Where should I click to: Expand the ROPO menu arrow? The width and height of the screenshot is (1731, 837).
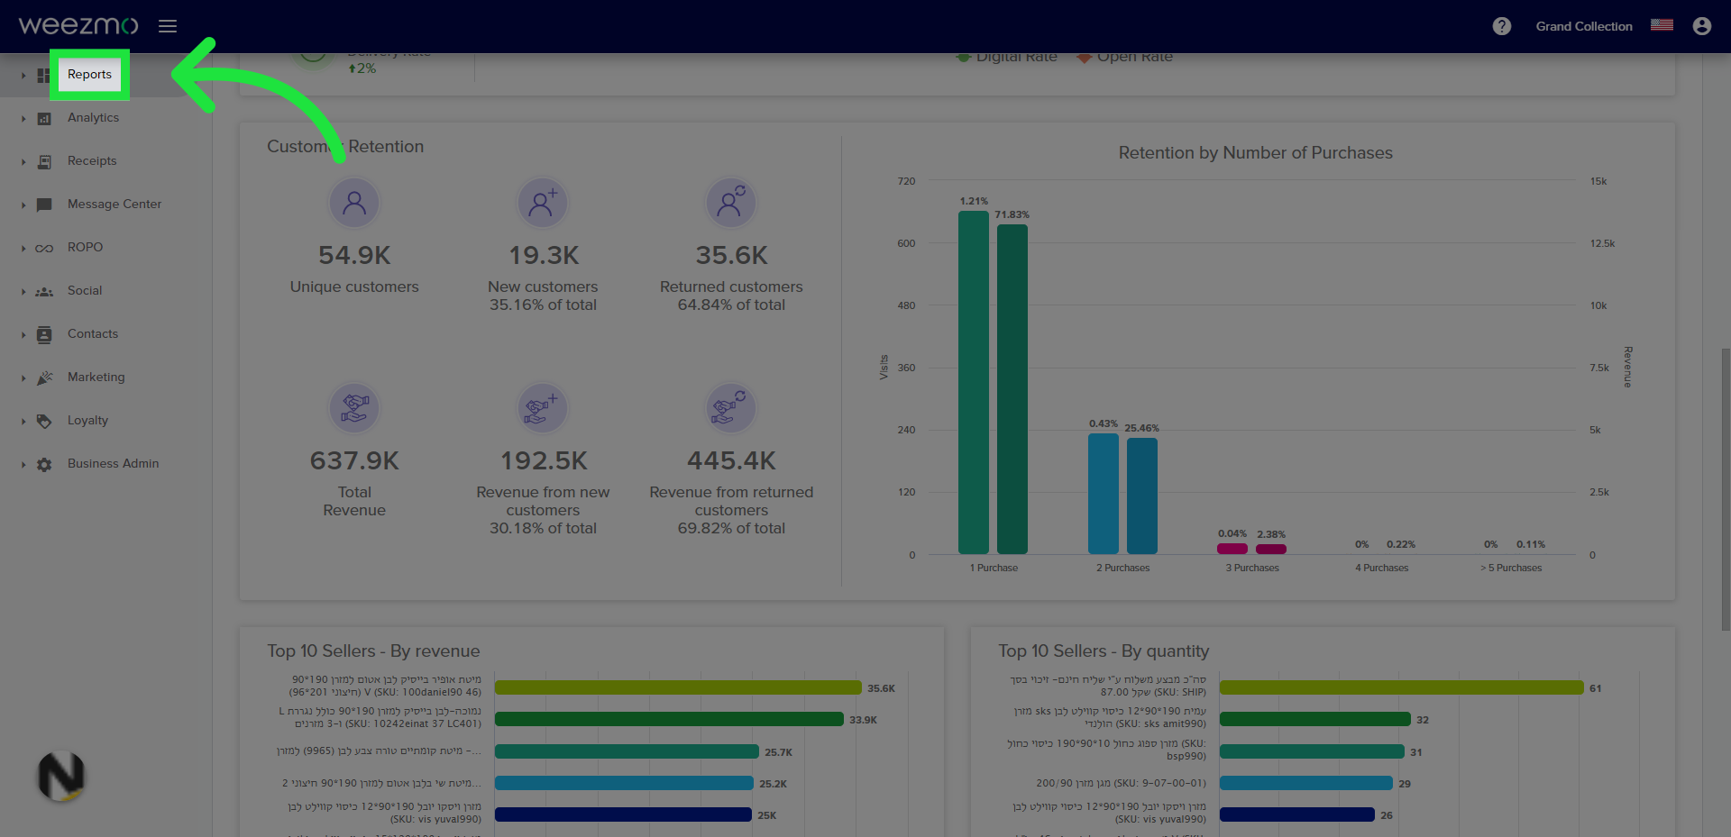(x=23, y=249)
